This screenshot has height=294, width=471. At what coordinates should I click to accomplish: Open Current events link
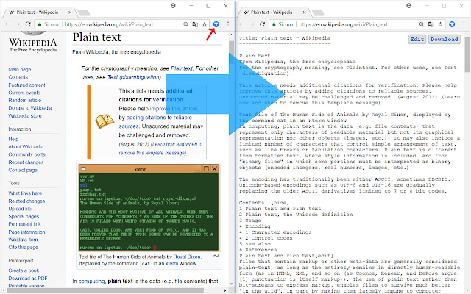(24, 93)
